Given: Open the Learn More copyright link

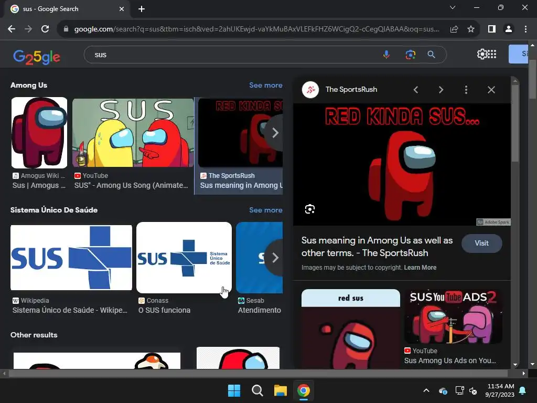Looking at the screenshot, I should [x=420, y=268].
